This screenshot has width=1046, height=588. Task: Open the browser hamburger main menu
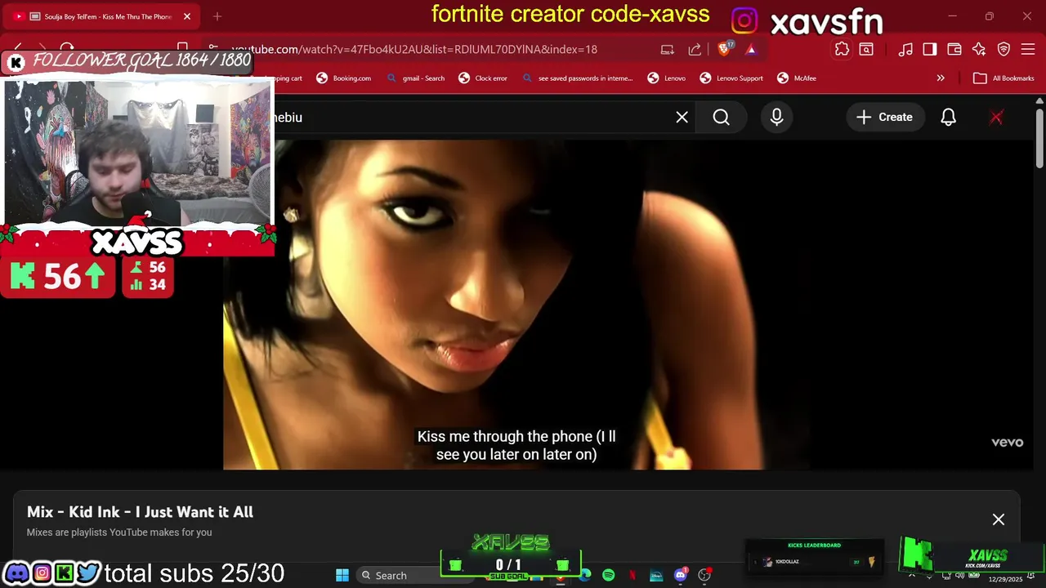click(x=1028, y=49)
